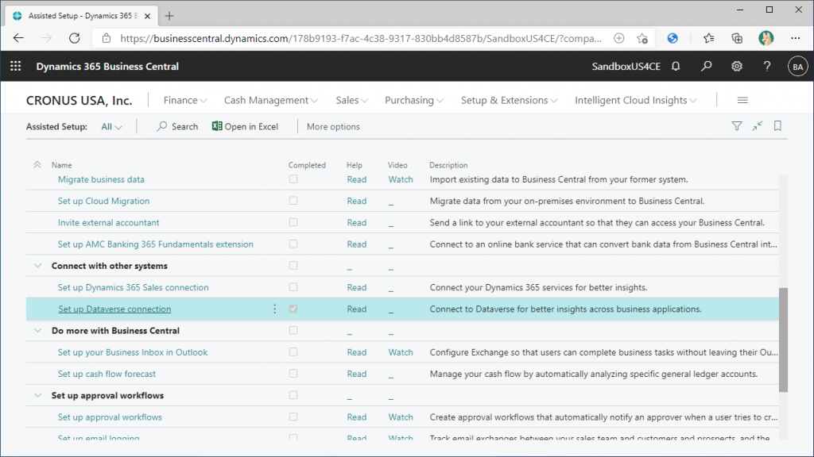The image size is (814, 457).
Task: Bookmark this page with the bookmark icon
Action: [x=777, y=126]
